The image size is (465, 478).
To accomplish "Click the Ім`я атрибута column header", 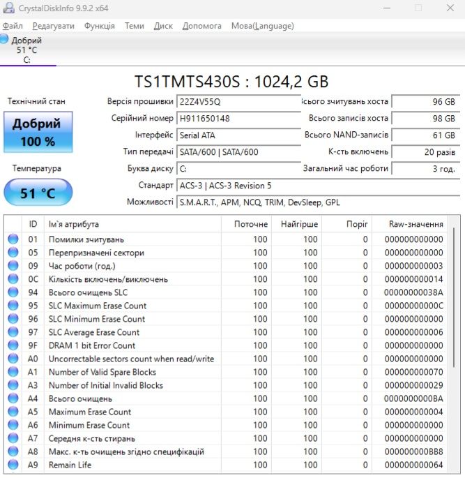I will (x=132, y=224).
